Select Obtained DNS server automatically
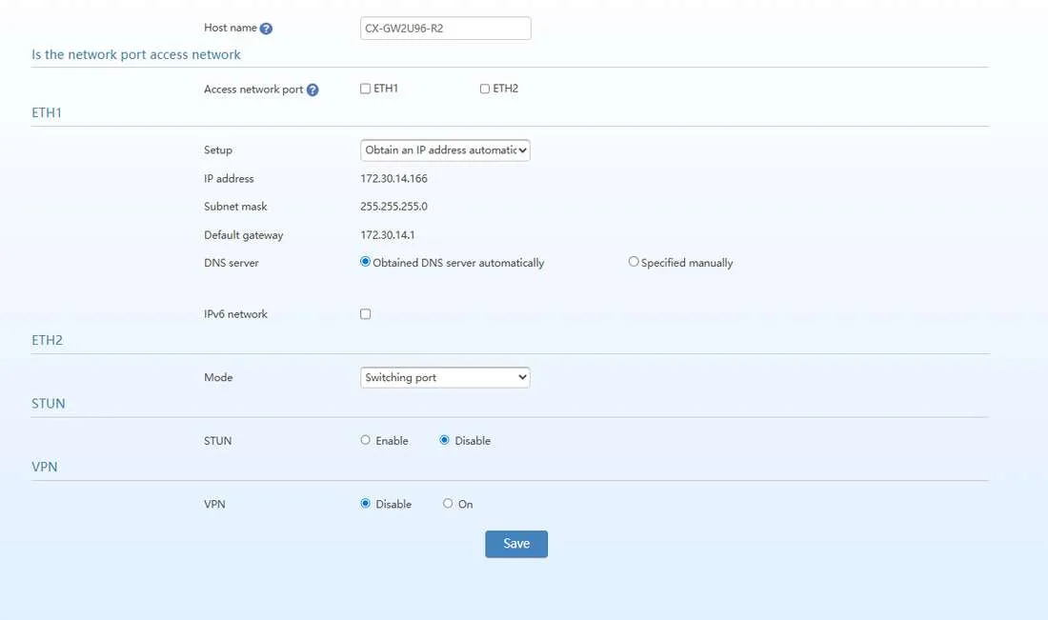 pyautogui.click(x=365, y=262)
